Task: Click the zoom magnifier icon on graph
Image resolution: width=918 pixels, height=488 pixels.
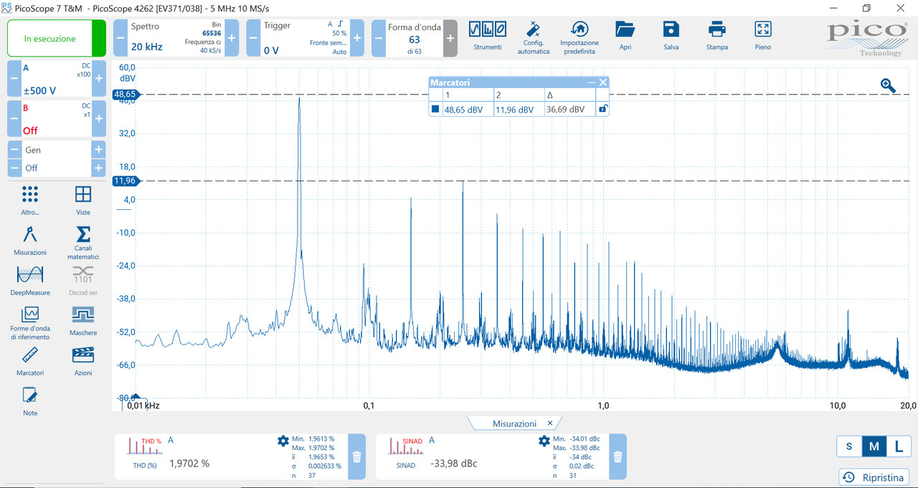Action: click(x=888, y=85)
